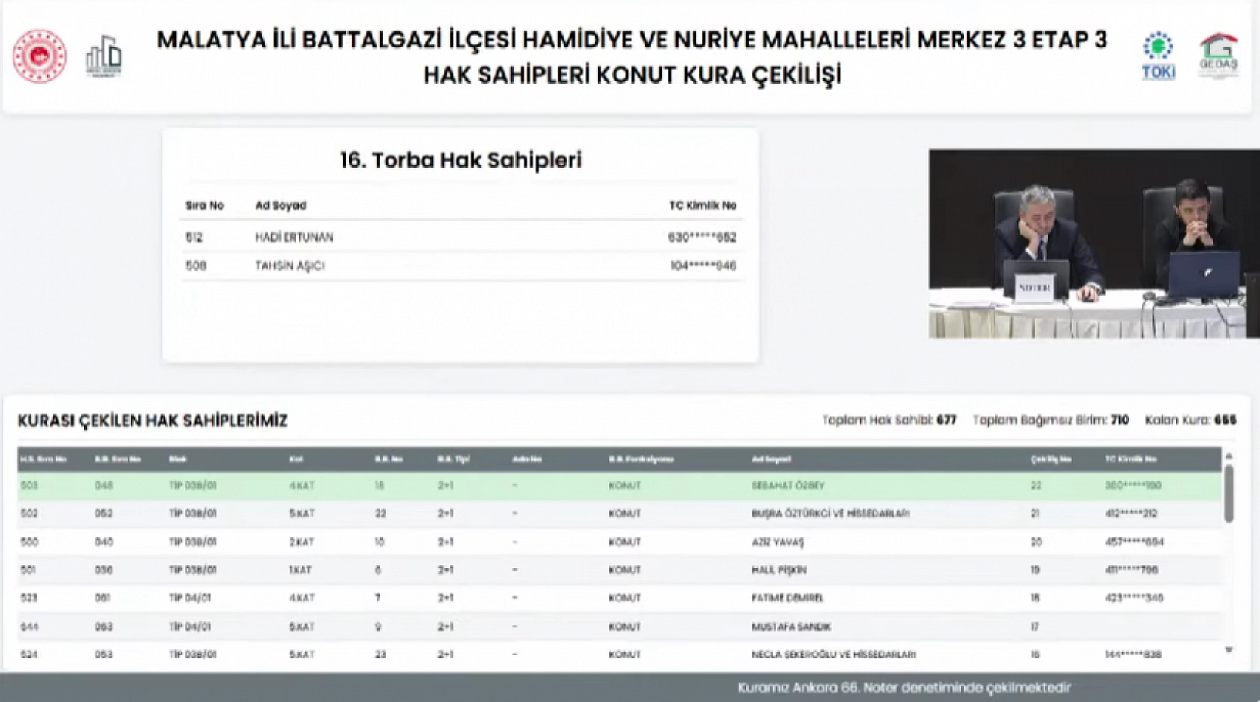Click the 'Toplam Bağımsız Birim: 710' counter
The width and height of the screenshot is (1260, 702).
(1050, 420)
